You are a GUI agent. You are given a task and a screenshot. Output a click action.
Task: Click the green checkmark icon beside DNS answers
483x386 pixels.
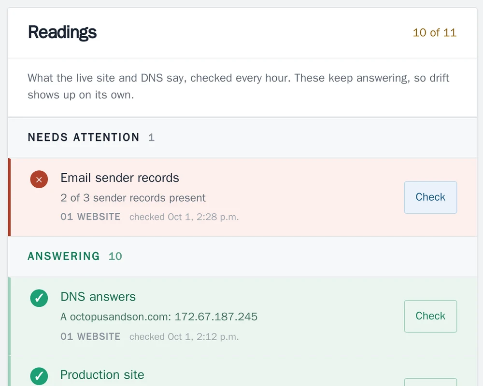(x=39, y=298)
